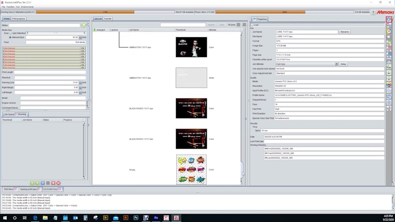Open the question mark help icon beside the Mimaki logo
Screen dimensions: 395x222
point(373,12)
